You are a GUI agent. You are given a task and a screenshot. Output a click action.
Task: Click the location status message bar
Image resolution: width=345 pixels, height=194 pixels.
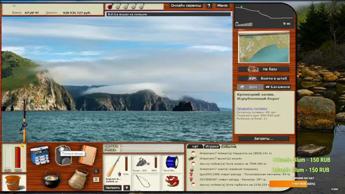pyautogui.click(x=169, y=15)
